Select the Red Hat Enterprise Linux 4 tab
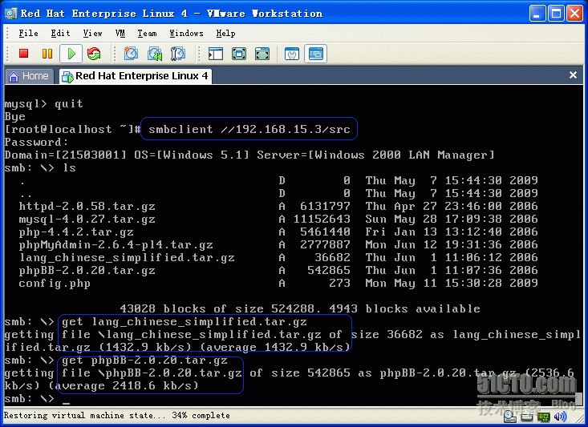The image size is (588, 427). coord(136,76)
